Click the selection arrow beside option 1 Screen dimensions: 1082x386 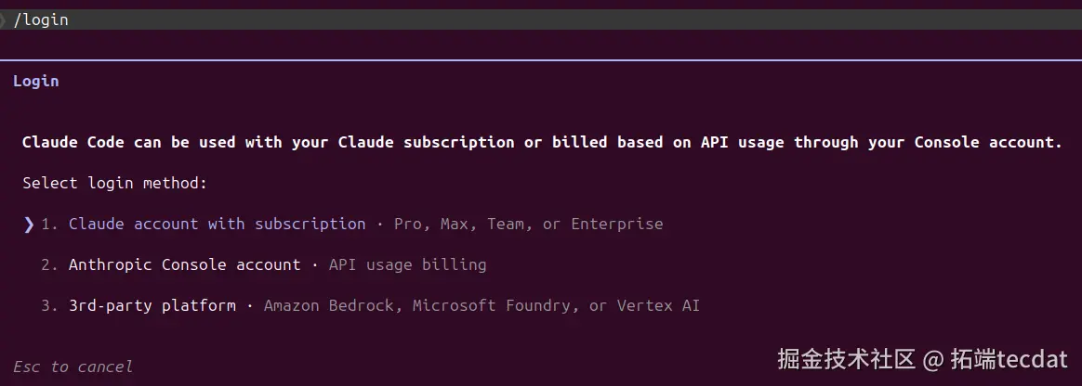(29, 224)
